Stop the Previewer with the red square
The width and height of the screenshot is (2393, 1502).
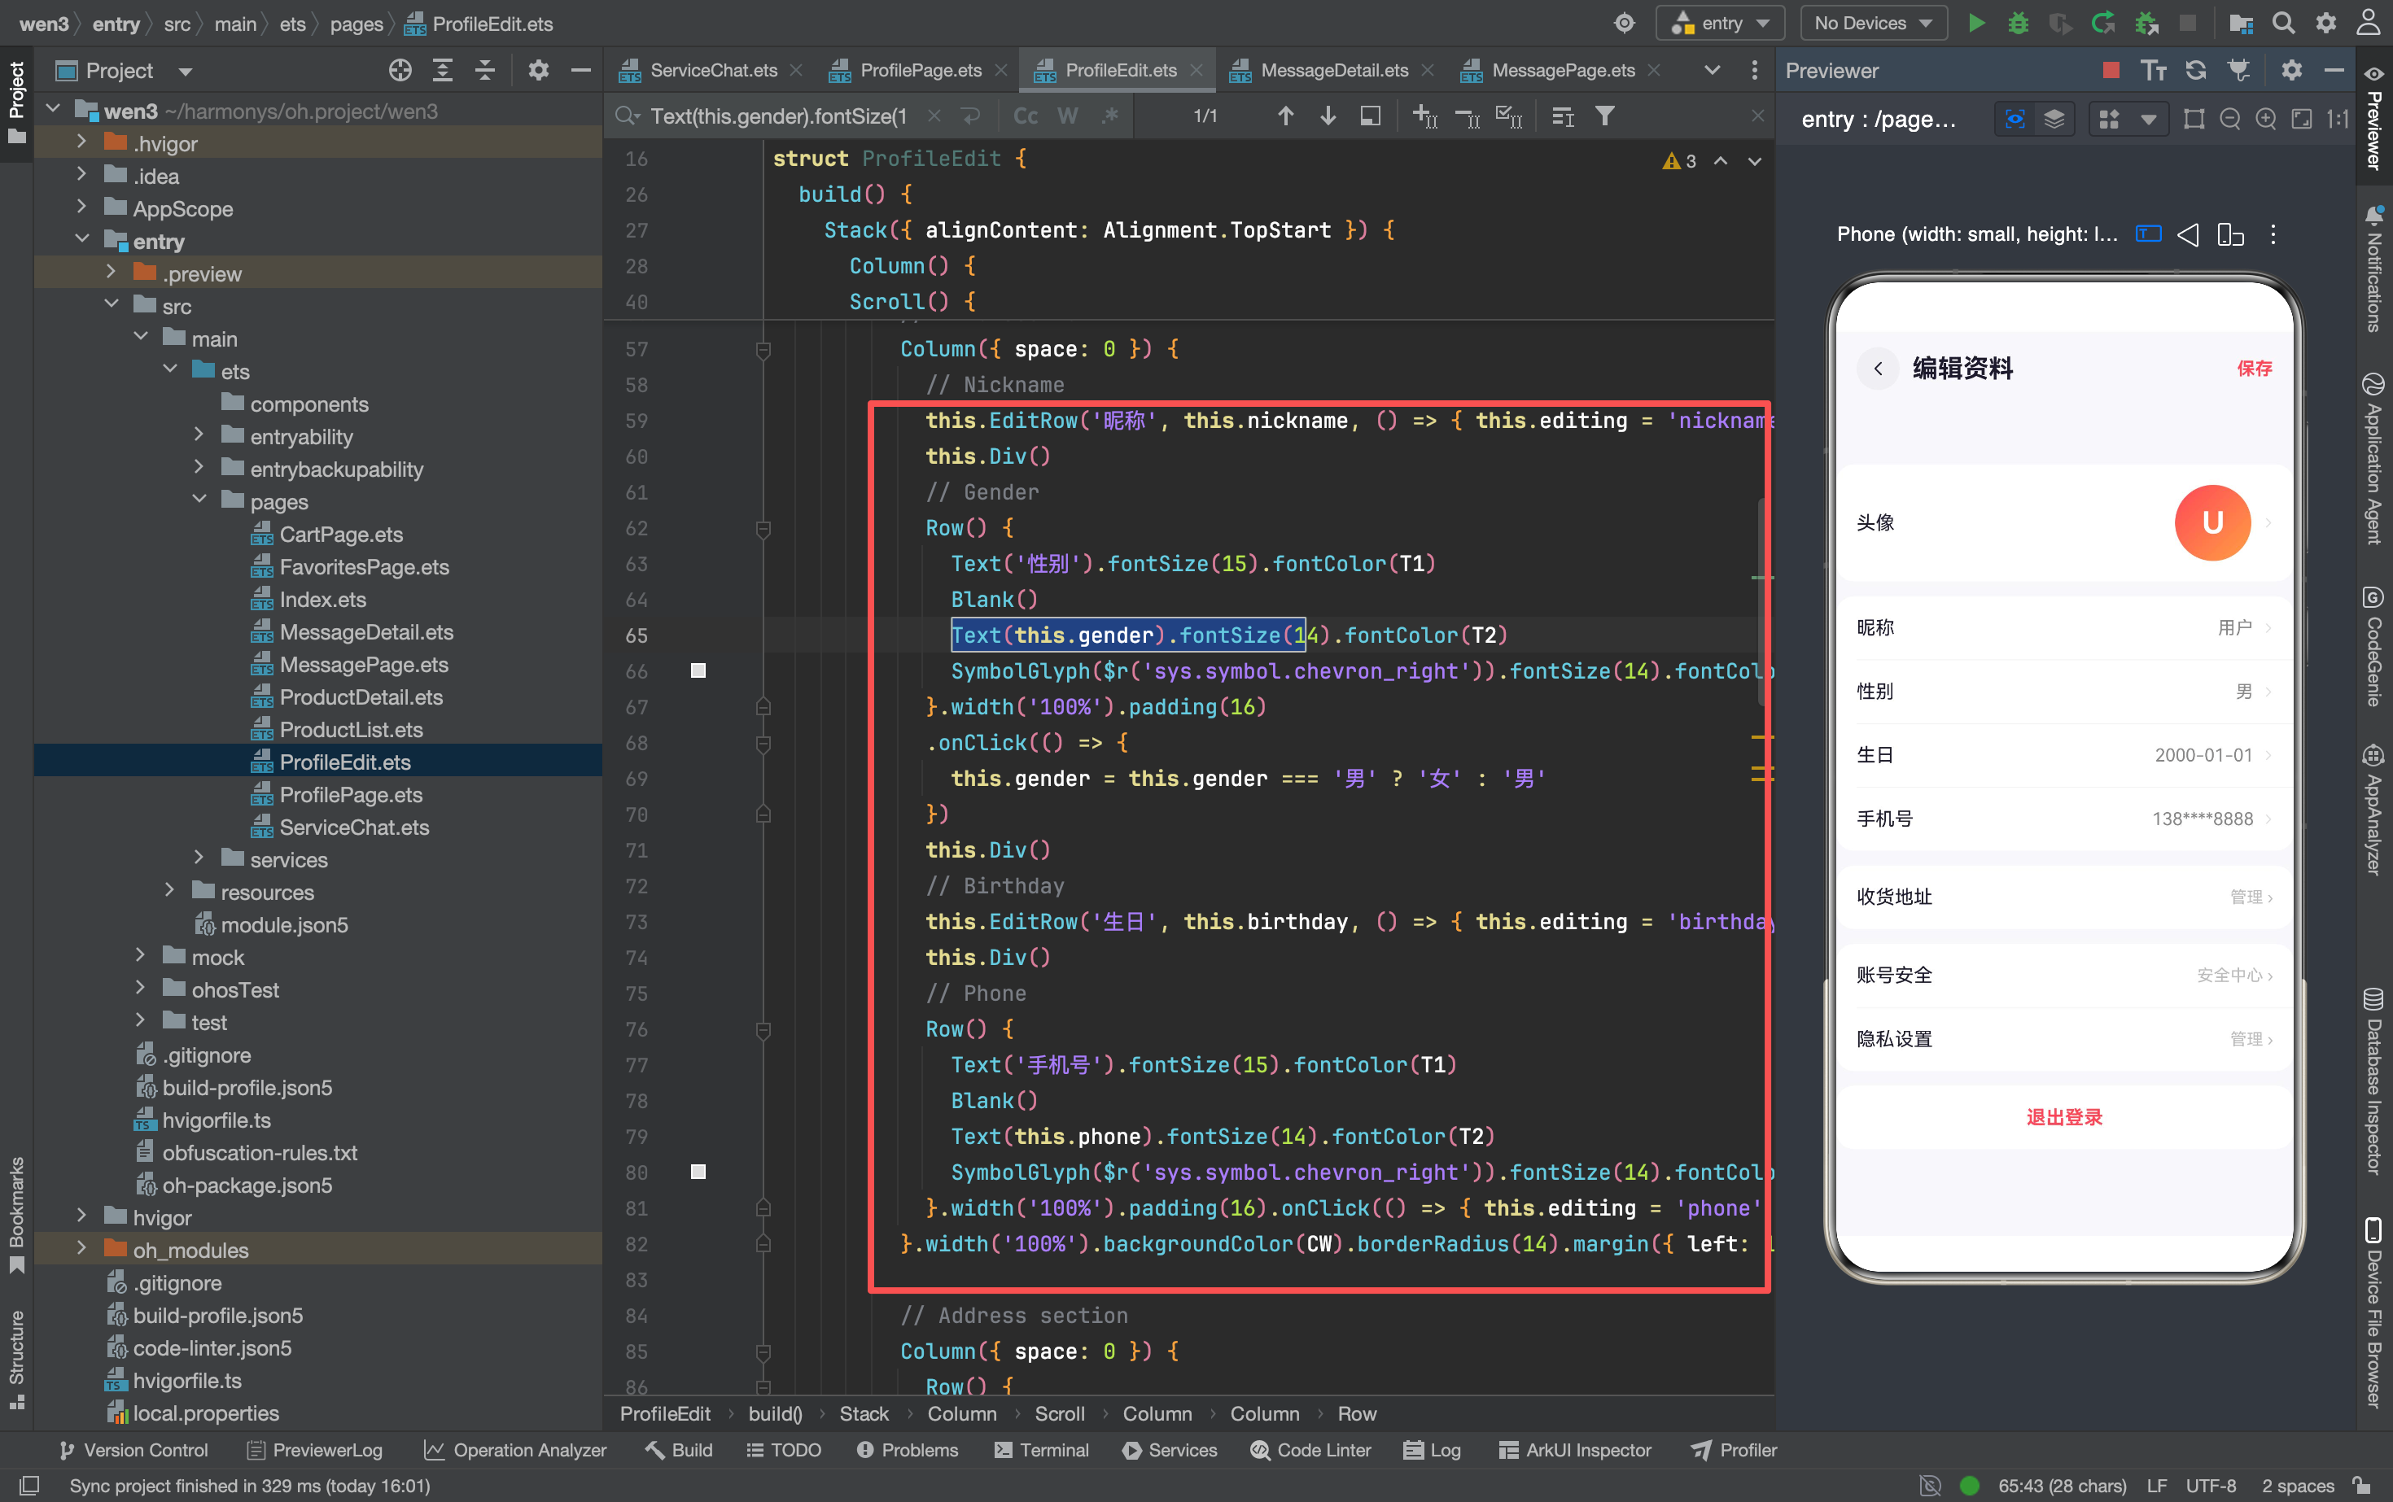coord(2111,69)
